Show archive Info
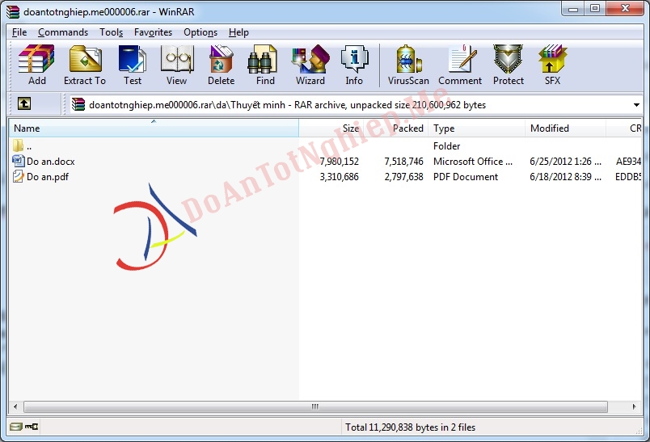 [354, 65]
